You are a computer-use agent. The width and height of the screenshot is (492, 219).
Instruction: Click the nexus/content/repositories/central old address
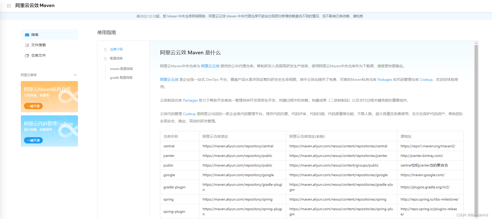coord(338,146)
